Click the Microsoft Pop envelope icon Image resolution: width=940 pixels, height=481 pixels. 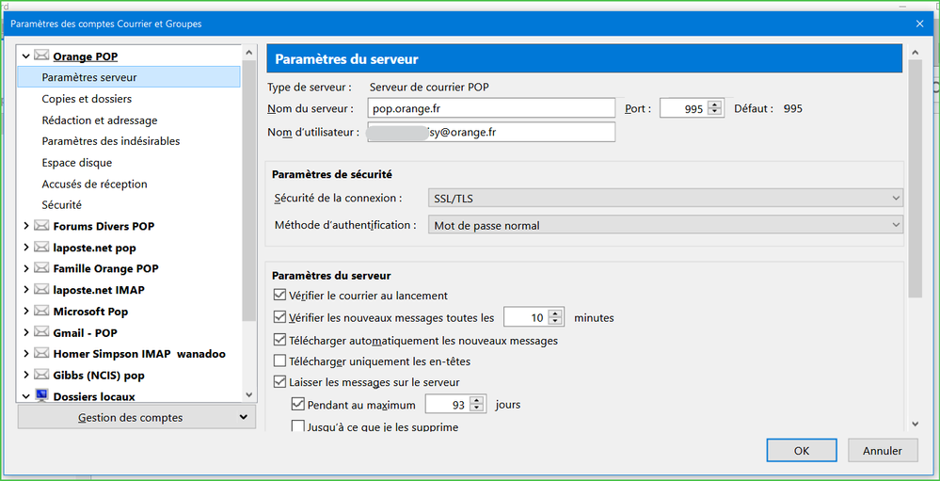coord(41,312)
